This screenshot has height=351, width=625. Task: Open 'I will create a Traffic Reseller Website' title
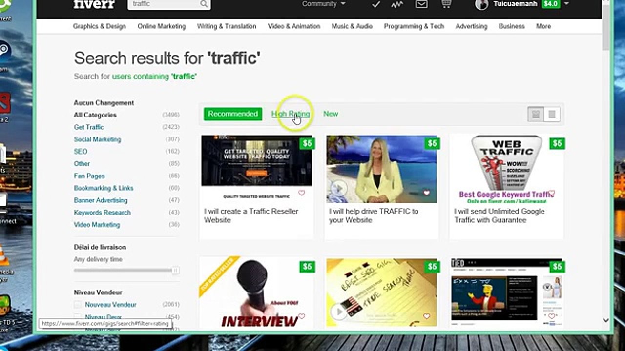251,215
